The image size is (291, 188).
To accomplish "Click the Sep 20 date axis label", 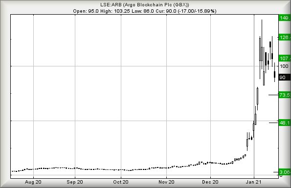I will pyautogui.click(x=75, y=182).
